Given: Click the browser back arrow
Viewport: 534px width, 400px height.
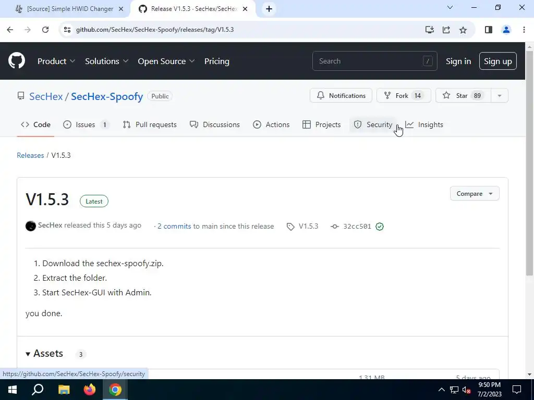Looking at the screenshot, I should pyautogui.click(x=10, y=30).
